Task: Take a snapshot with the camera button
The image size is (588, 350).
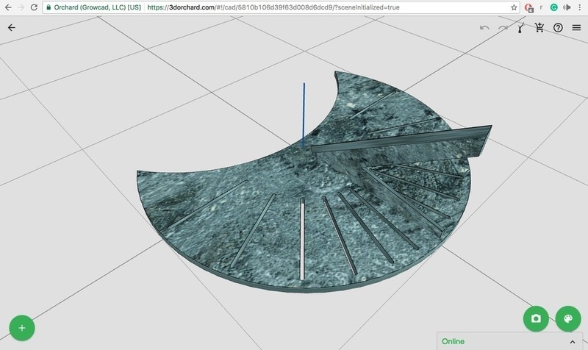Action: [x=536, y=319]
